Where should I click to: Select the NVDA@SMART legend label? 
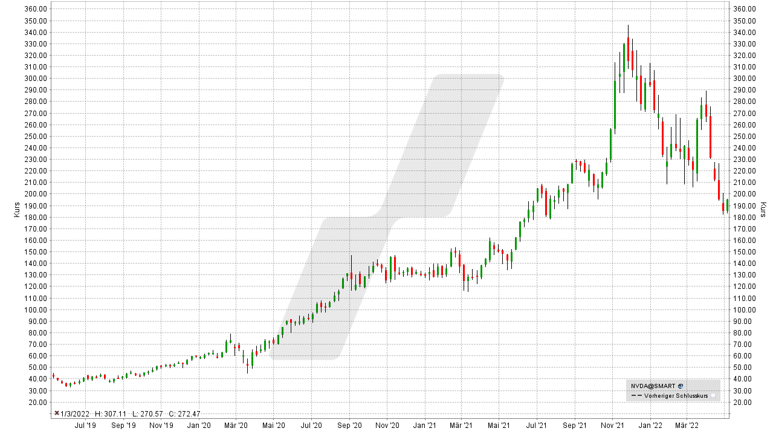coord(653,386)
